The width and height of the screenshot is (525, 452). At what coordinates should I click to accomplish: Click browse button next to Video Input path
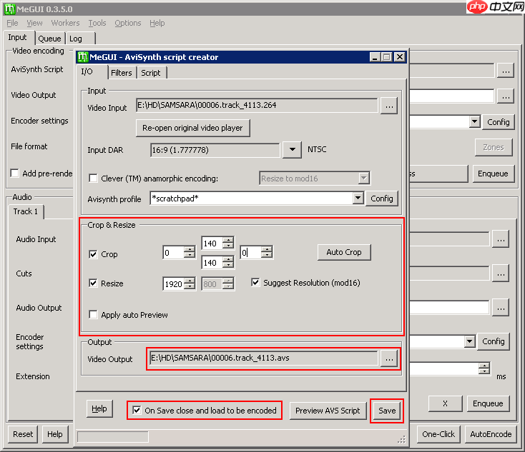[x=388, y=106]
